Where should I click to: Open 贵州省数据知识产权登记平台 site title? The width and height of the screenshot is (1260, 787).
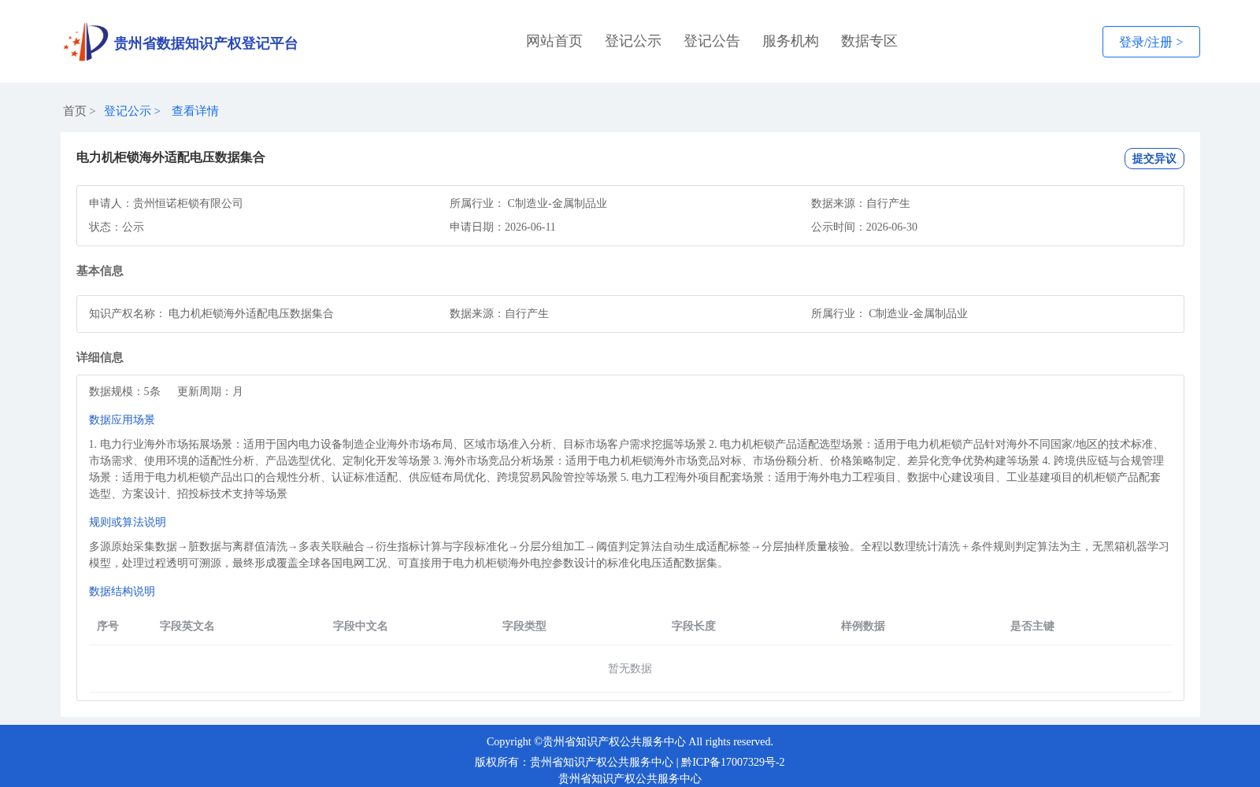206,43
